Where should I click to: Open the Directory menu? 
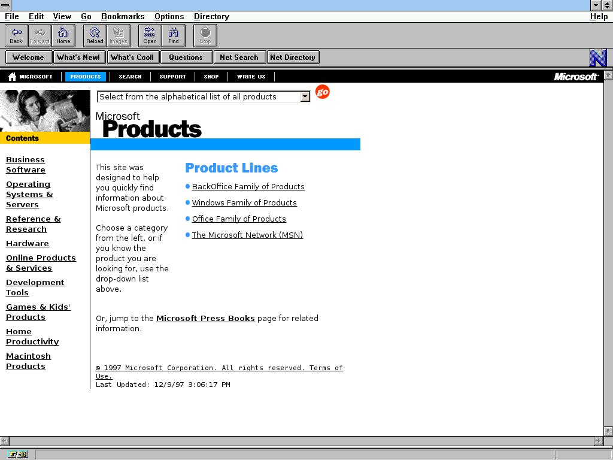[x=211, y=16]
